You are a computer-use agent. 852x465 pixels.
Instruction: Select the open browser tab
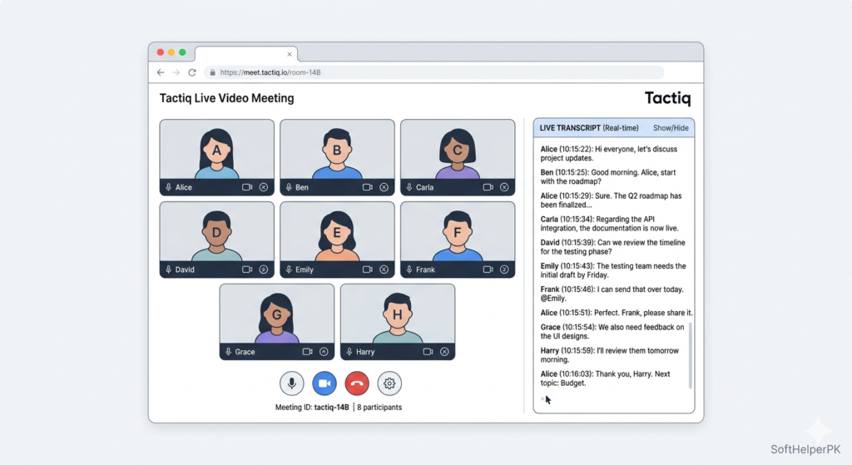[246, 54]
